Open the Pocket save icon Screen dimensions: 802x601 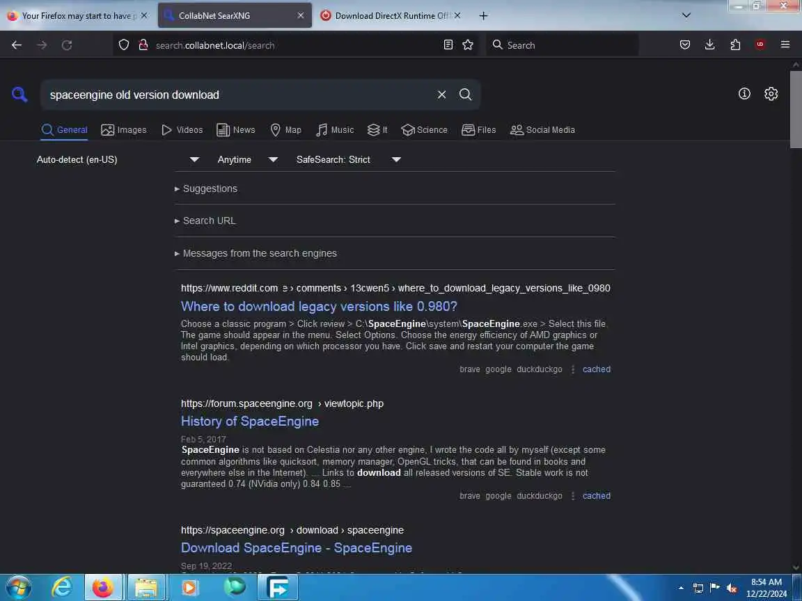(x=685, y=45)
